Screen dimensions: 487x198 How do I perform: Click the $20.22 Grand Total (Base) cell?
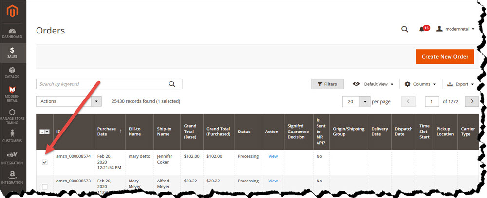190,181
